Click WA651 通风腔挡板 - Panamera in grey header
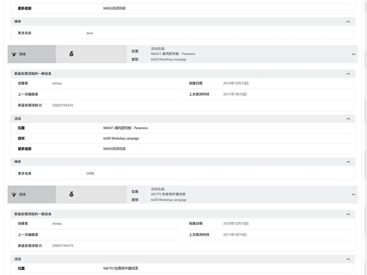This screenshot has width=367, height=275. (x=173, y=54)
